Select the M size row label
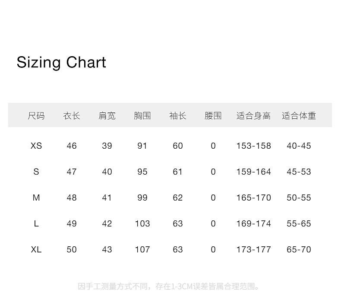 click(36, 198)
